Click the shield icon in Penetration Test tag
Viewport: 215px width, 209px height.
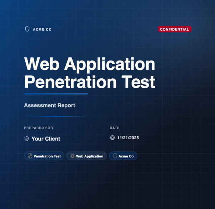pos(30,156)
